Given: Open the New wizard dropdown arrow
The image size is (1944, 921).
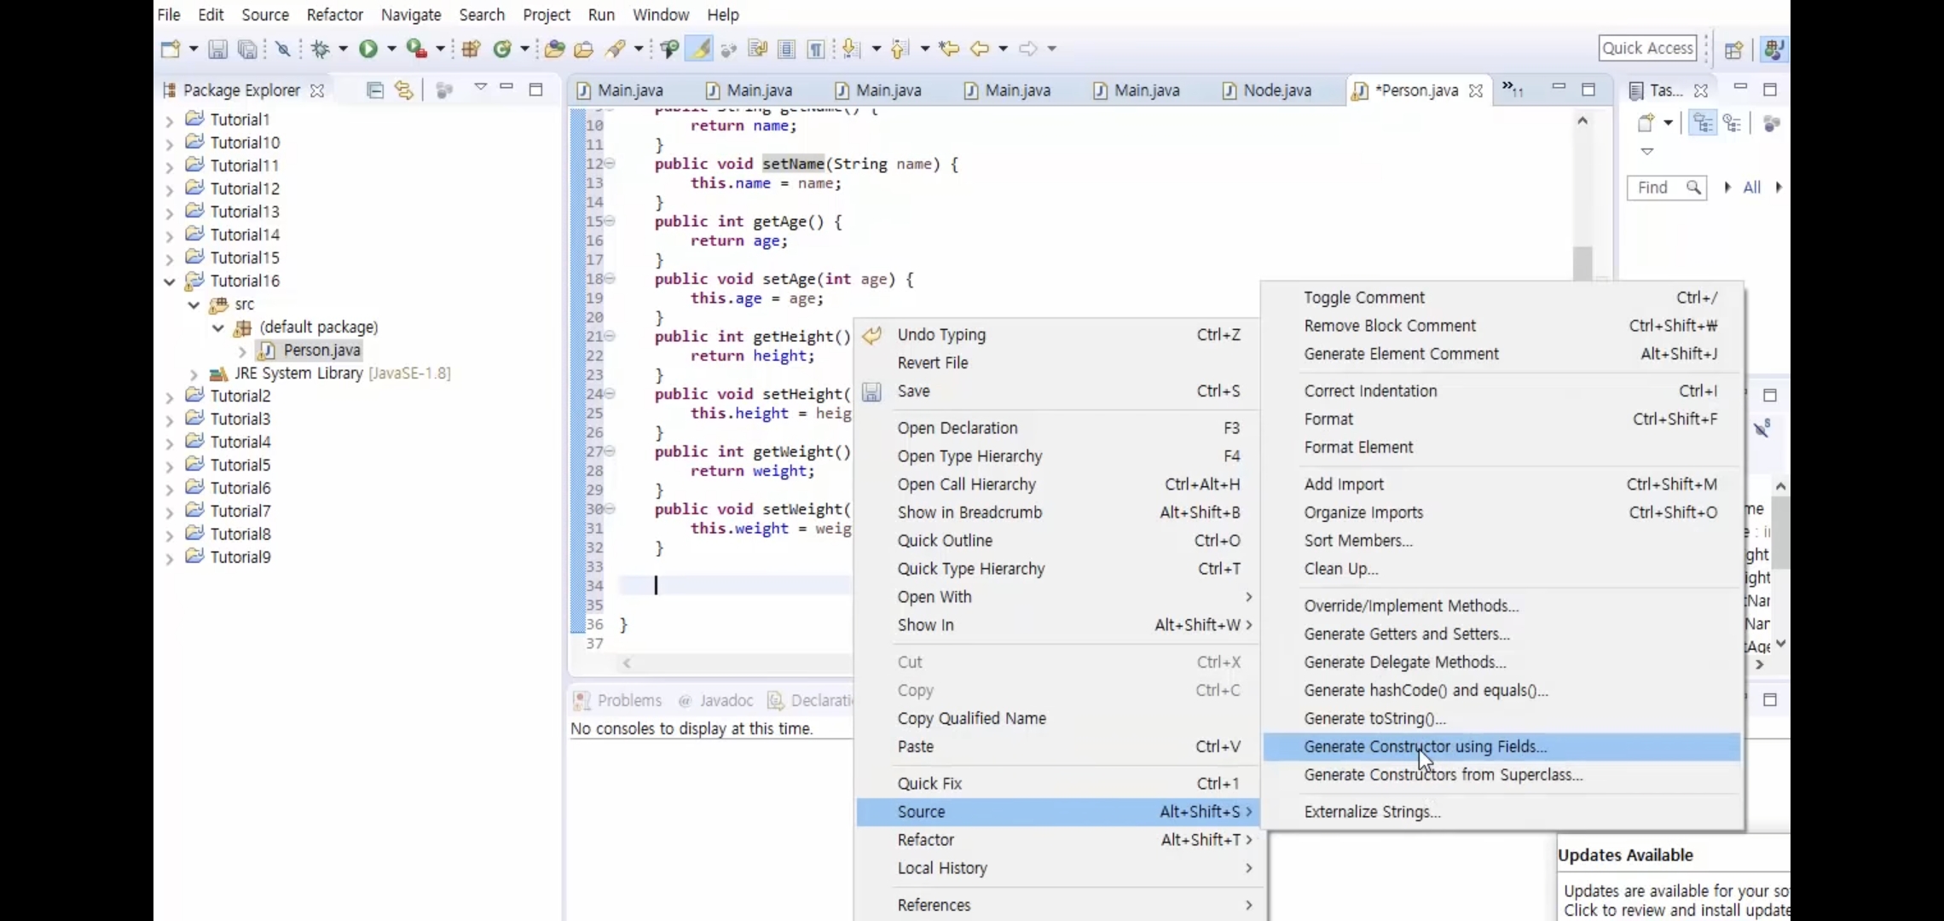Looking at the screenshot, I should coord(193,49).
